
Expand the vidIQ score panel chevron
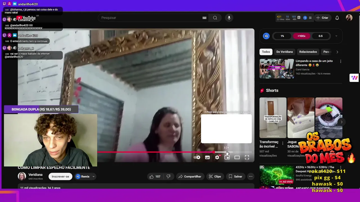point(336,36)
